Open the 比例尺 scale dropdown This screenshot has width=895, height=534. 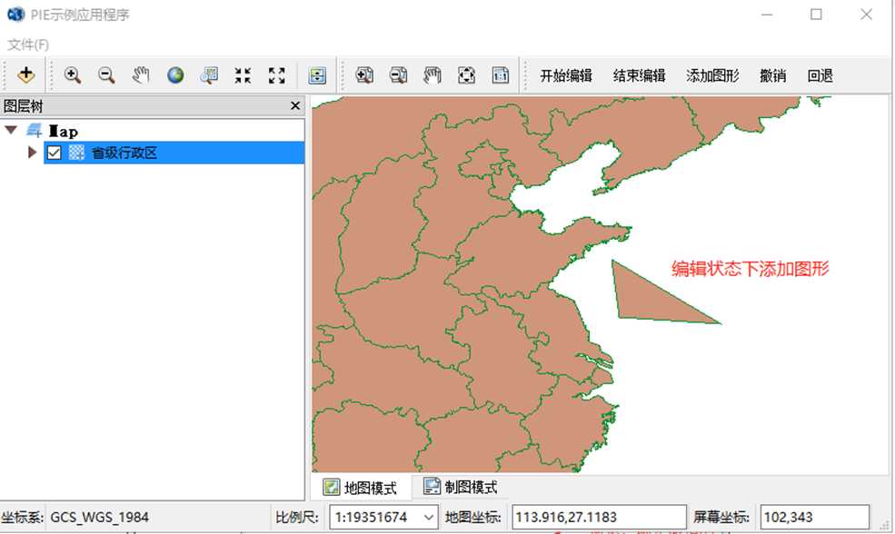pyautogui.click(x=429, y=518)
